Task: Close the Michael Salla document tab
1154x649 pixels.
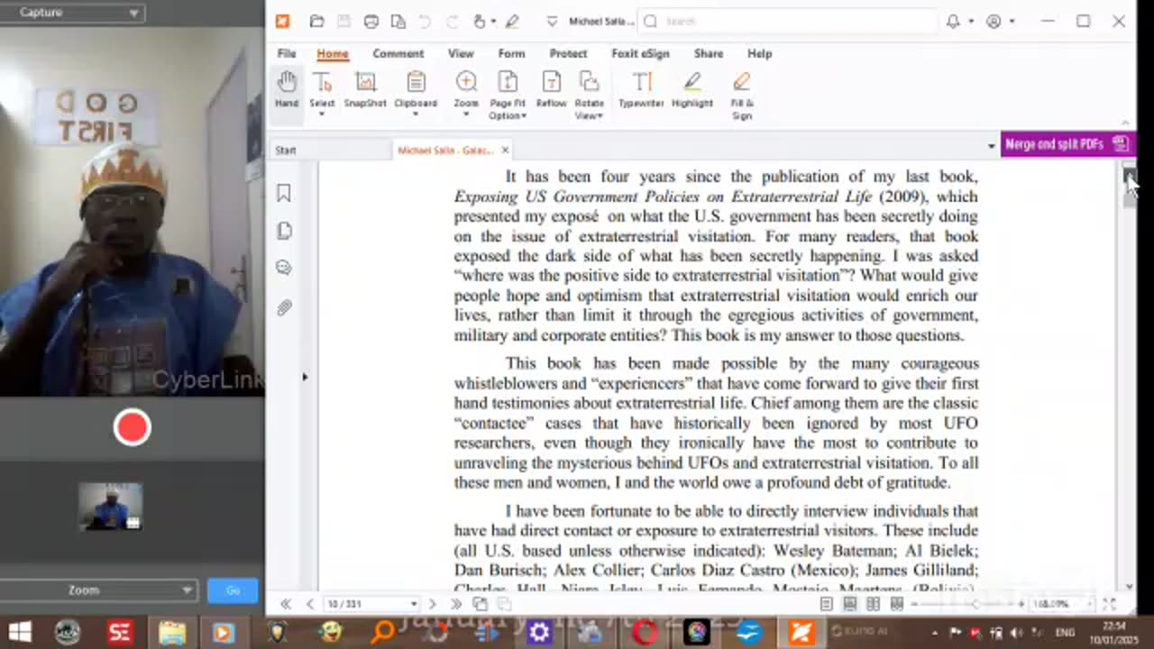Action: click(505, 150)
